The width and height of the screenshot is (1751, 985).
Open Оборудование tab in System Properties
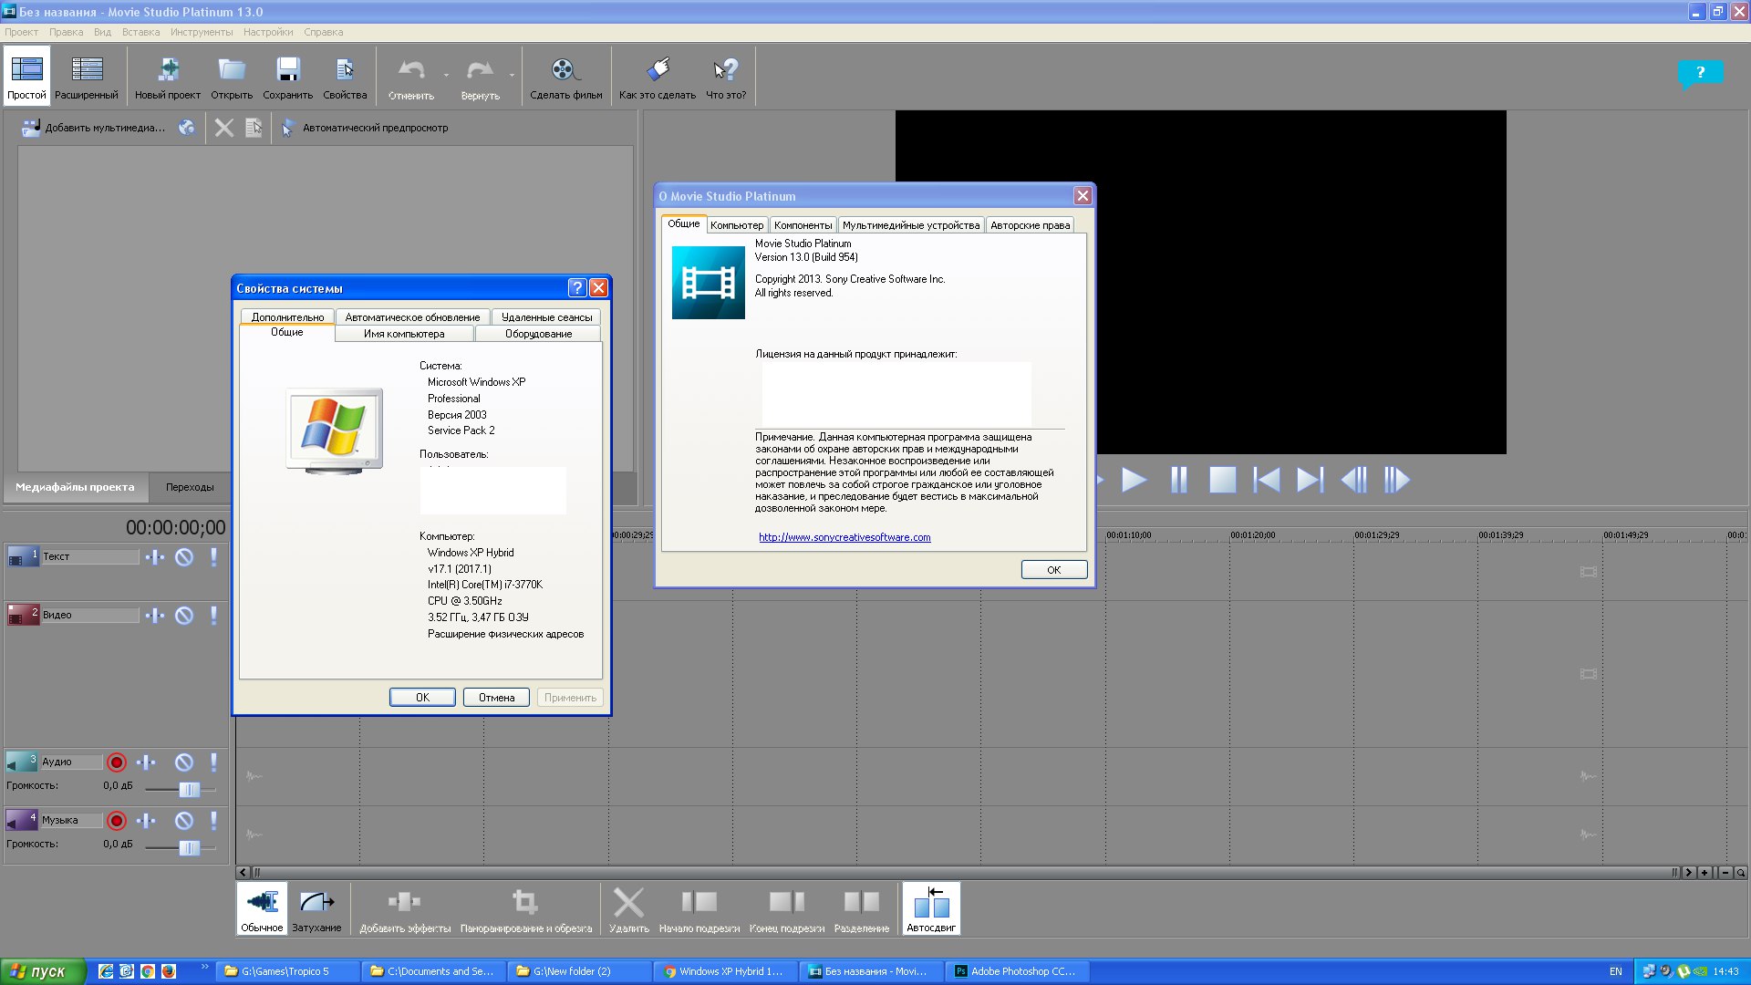point(538,334)
